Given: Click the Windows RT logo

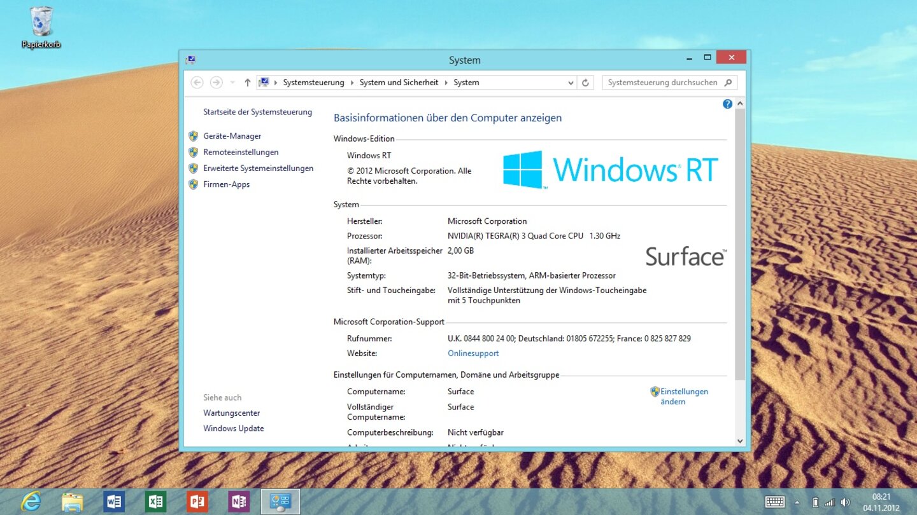Looking at the screenshot, I should tap(610, 170).
